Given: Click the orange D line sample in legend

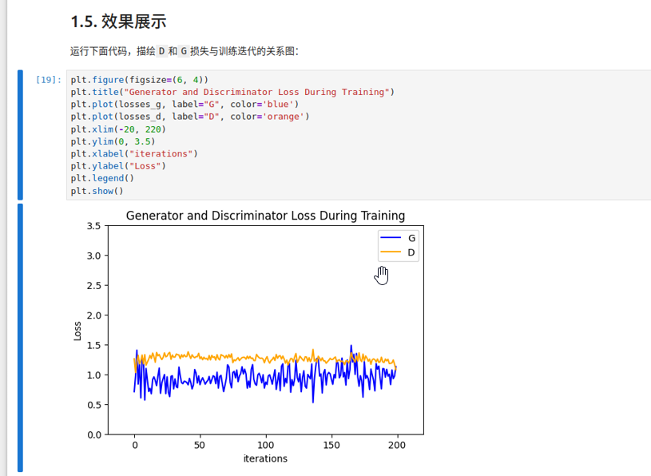Looking at the screenshot, I should click(391, 252).
